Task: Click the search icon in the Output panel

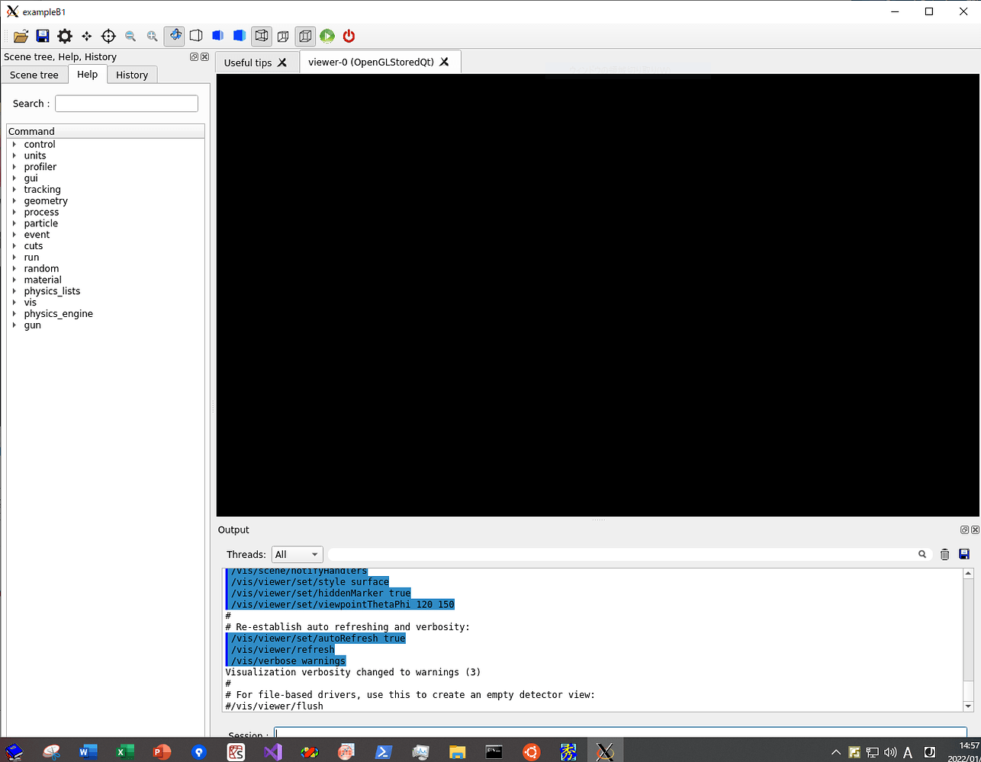Action: point(922,554)
